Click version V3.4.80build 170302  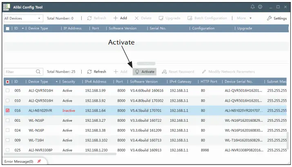(x=147, y=100)
